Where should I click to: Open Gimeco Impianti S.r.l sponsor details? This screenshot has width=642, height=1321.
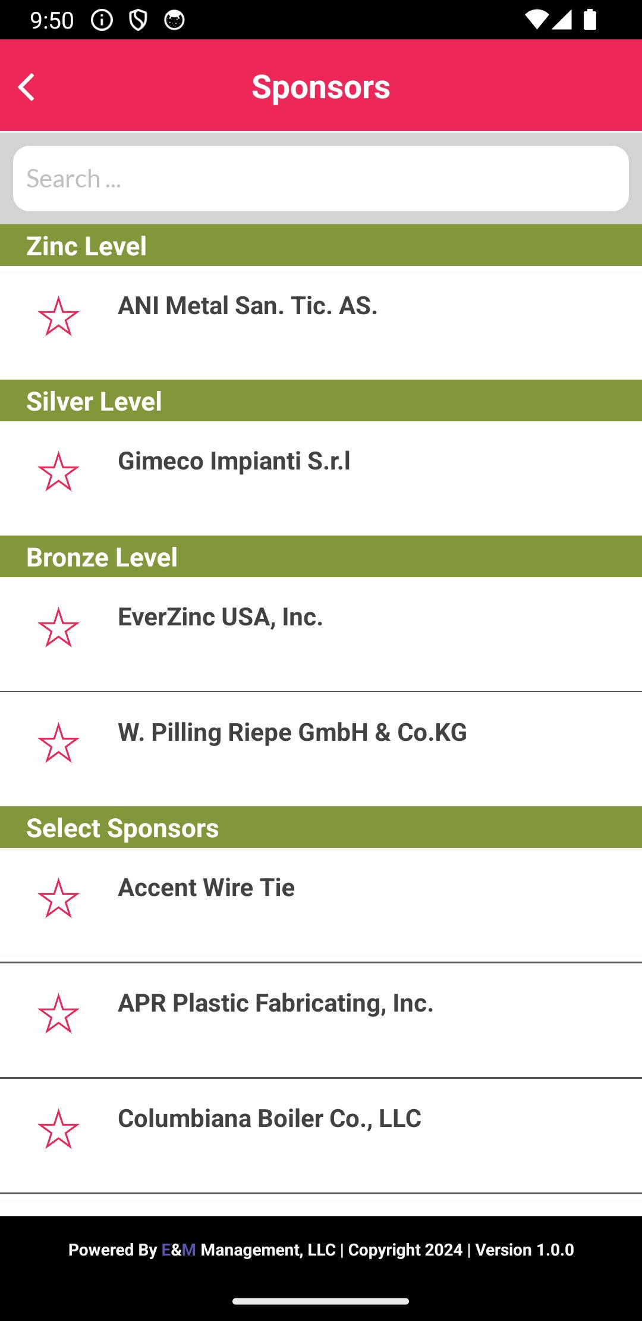coord(321,478)
